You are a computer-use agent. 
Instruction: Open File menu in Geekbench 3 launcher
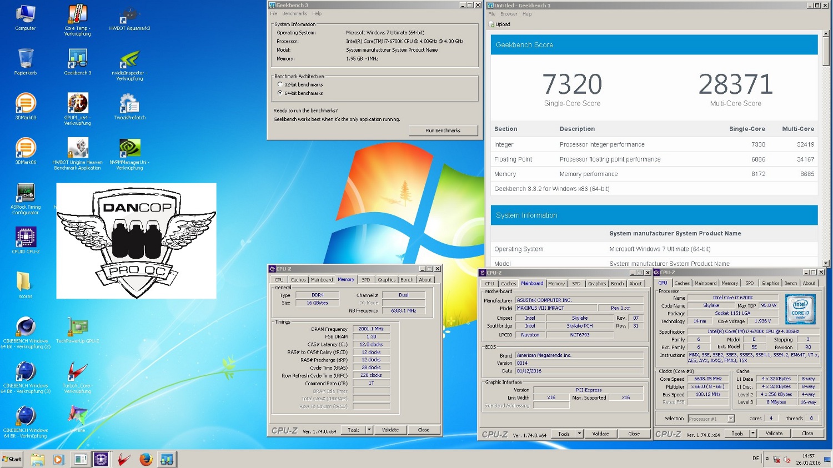[x=274, y=13]
